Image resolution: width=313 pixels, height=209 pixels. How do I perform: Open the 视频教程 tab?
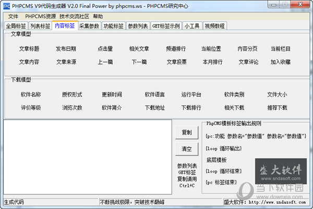tap(215, 26)
